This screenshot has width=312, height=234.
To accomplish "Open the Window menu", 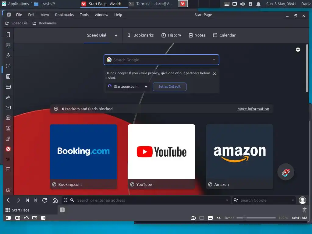I will point(101,15).
